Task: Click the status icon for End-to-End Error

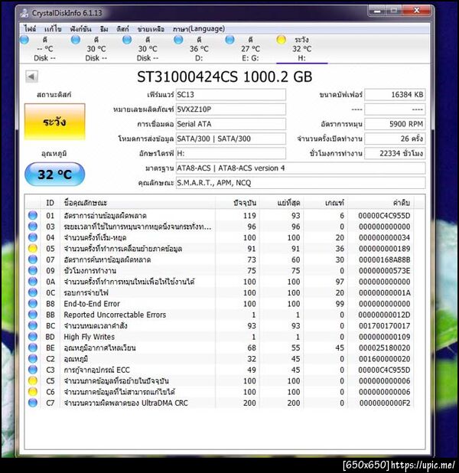Action: click(x=33, y=303)
